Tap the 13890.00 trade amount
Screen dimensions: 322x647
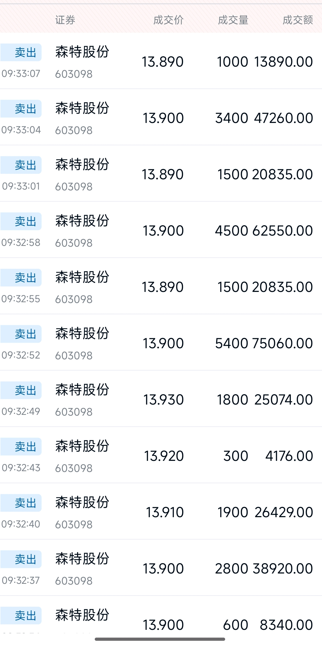click(x=283, y=62)
